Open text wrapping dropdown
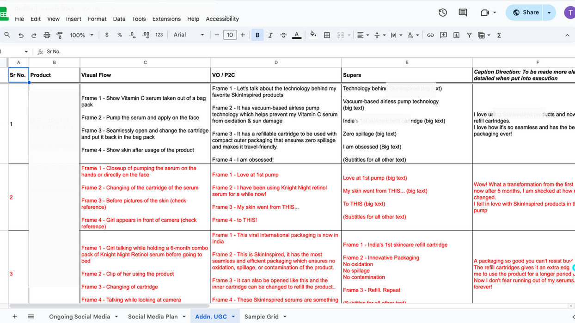This screenshot has height=323, width=575. tap(396, 35)
